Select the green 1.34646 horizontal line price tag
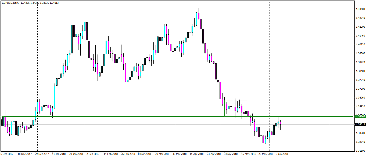The image size is (366, 157). pyautogui.click(x=360, y=116)
